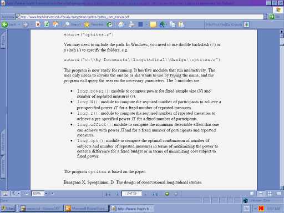The height and width of the screenshot is (213, 284).
Task: Open the Pages side tab
Action: point(3,40)
